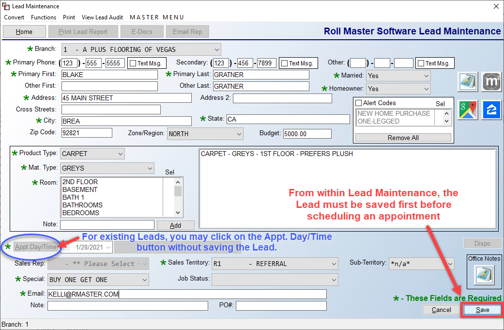Expand the Sales Territory dropdown
The image size is (504, 330).
click(x=334, y=264)
